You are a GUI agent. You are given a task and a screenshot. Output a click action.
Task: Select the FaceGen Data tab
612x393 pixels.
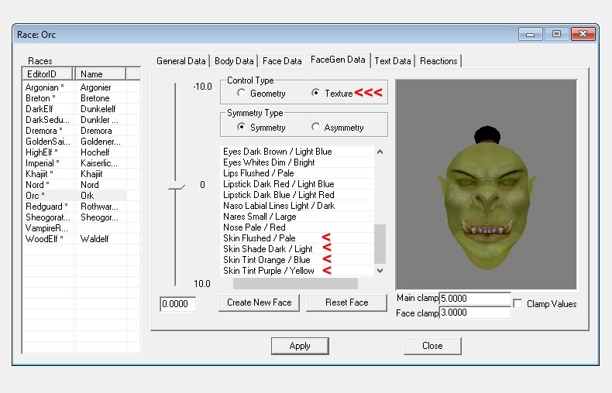click(x=338, y=60)
